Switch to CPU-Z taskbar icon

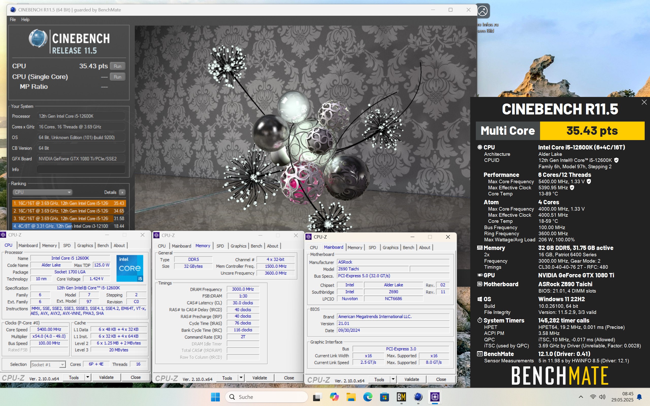coord(435,397)
